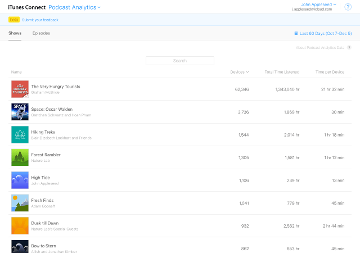Open The Very Hungry Tourists artwork thumbnail
The image size is (360, 253).
point(20,89)
